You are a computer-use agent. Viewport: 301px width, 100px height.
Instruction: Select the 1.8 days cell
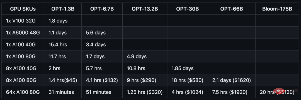(x=63, y=20)
